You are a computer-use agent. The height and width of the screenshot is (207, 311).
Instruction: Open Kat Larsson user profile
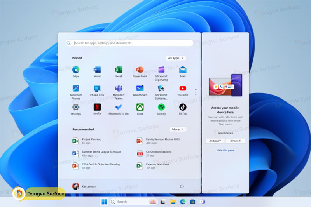pos(84,186)
